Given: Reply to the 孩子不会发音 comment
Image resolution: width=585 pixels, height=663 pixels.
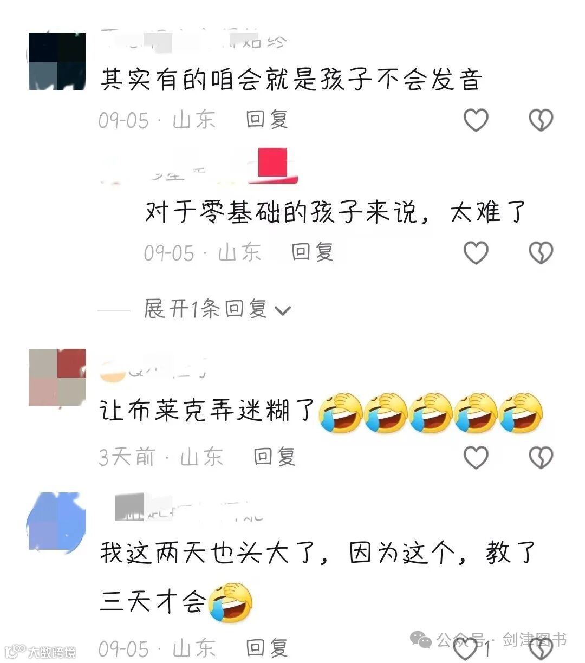Looking at the screenshot, I should tap(267, 120).
